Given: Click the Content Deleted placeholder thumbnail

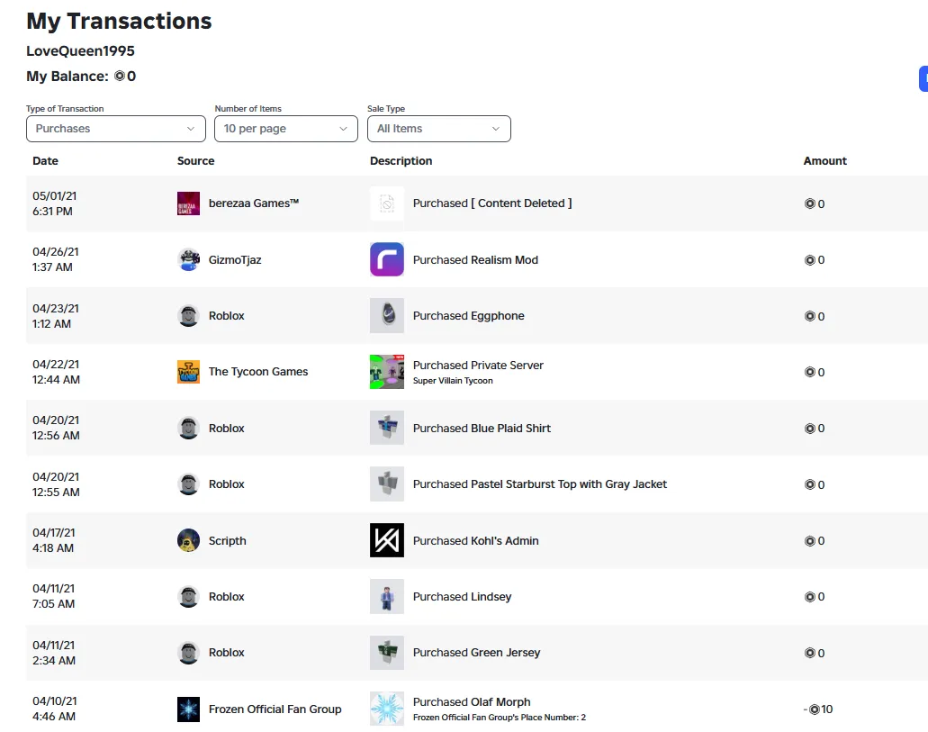Looking at the screenshot, I should [387, 203].
